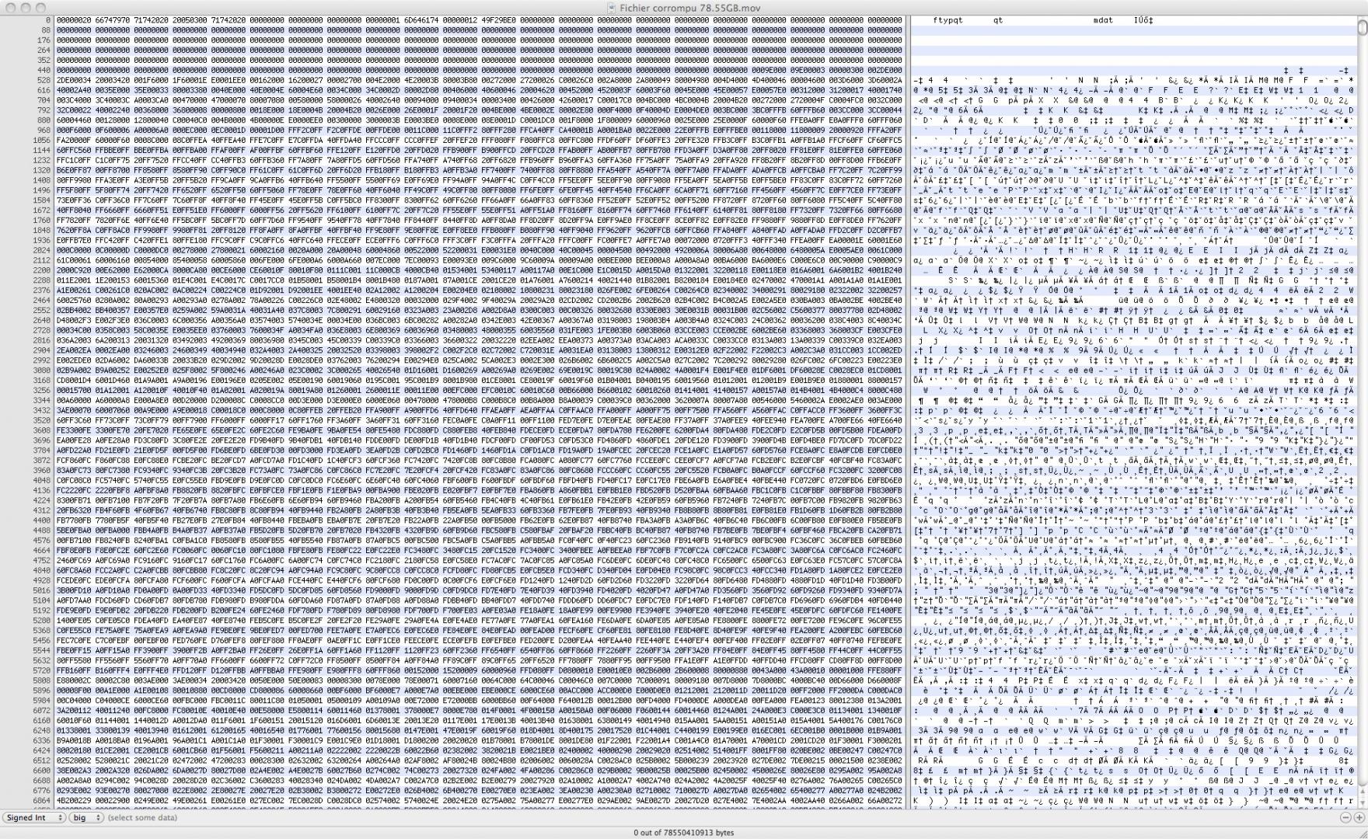The image size is (1368, 839).
Task: Click line offset 5720
Action: [41, 669]
